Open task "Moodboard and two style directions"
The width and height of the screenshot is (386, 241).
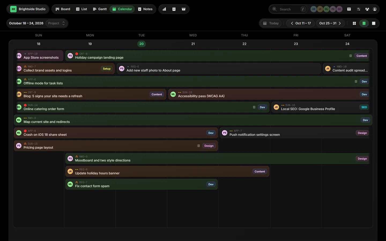218,159
